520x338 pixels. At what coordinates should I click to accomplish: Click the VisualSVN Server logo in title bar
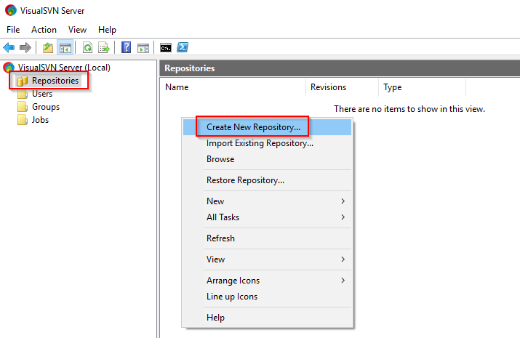[11, 11]
